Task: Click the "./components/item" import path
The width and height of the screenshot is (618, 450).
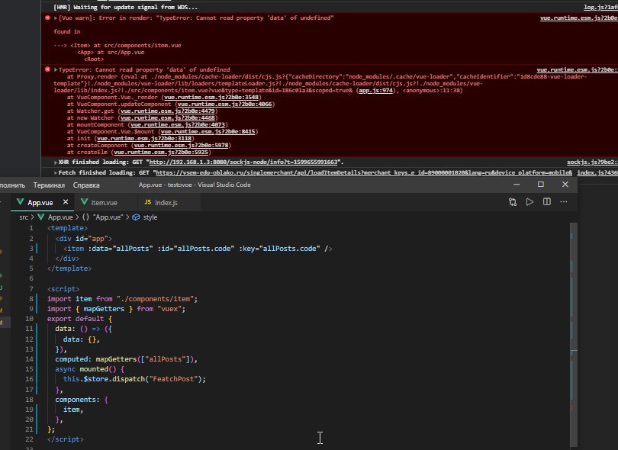Action: click(x=155, y=299)
